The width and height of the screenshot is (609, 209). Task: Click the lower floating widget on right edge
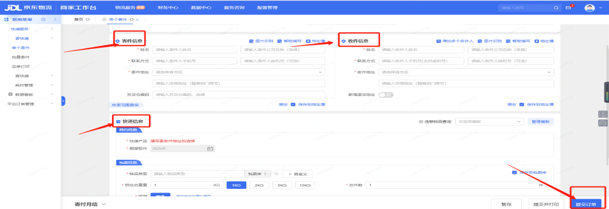[603, 122]
